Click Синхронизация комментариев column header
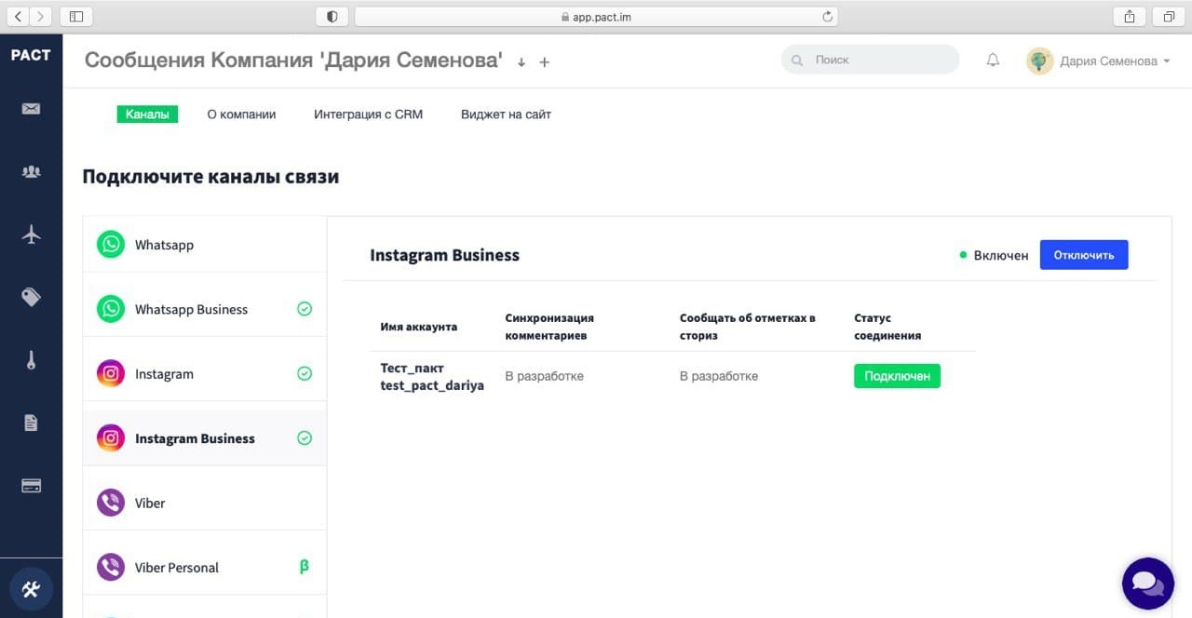Viewport: 1192px width, 618px height. click(x=549, y=327)
